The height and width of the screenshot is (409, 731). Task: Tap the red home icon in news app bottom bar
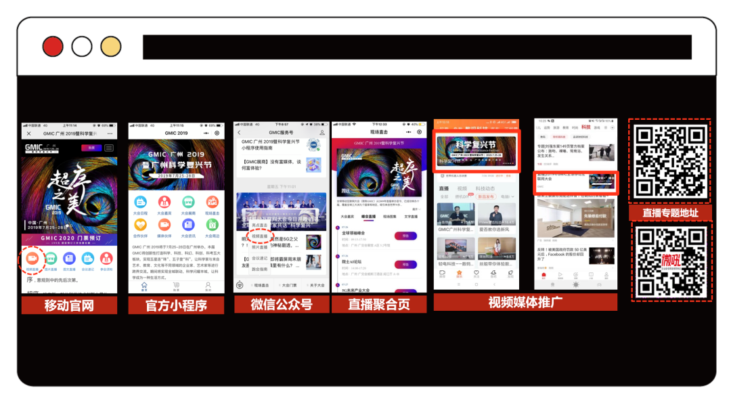click(x=543, y=276)
